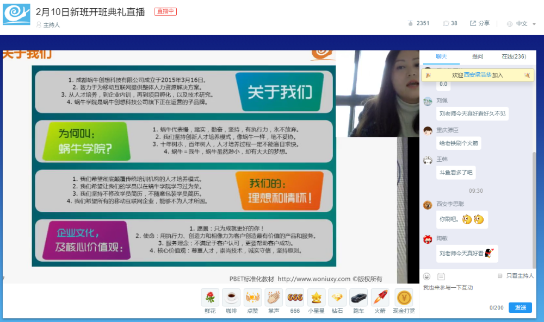Click the 王喆 username in chat
544x322 pixels.
coord(442,159)
